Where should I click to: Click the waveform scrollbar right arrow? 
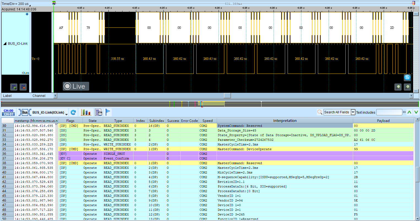[411, 96]
